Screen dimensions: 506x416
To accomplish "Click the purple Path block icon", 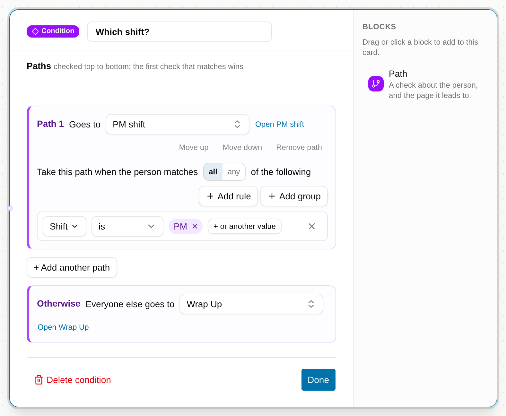I will [x=376, y=84].
